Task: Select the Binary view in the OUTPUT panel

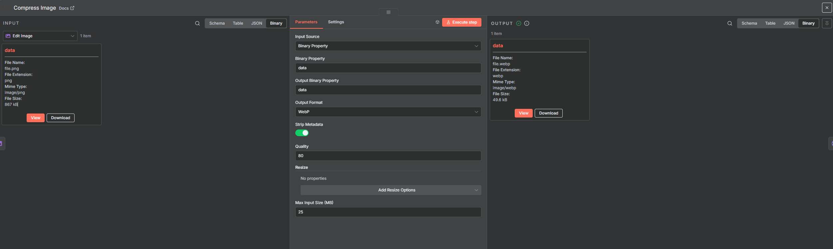Action: [x=808, y=23]
